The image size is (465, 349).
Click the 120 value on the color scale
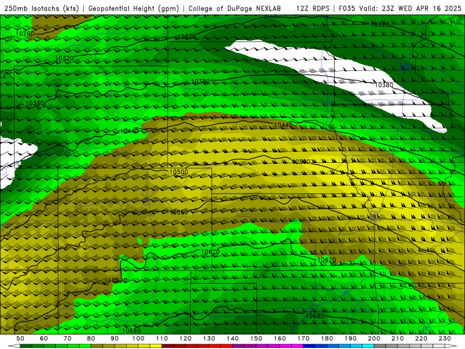185,339
